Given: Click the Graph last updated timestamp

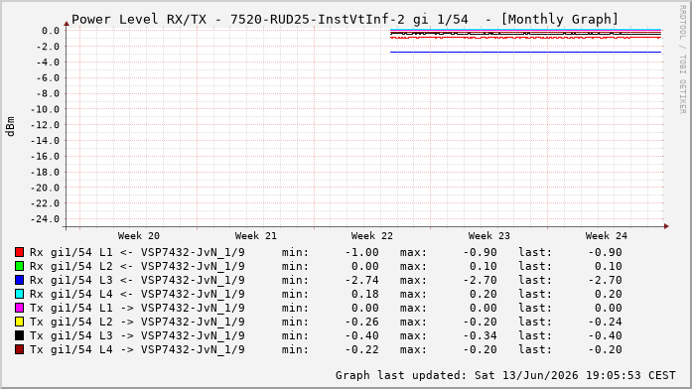Looking at the screenshot, I should tap(505, 375).
